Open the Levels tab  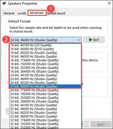pos(22,13)
